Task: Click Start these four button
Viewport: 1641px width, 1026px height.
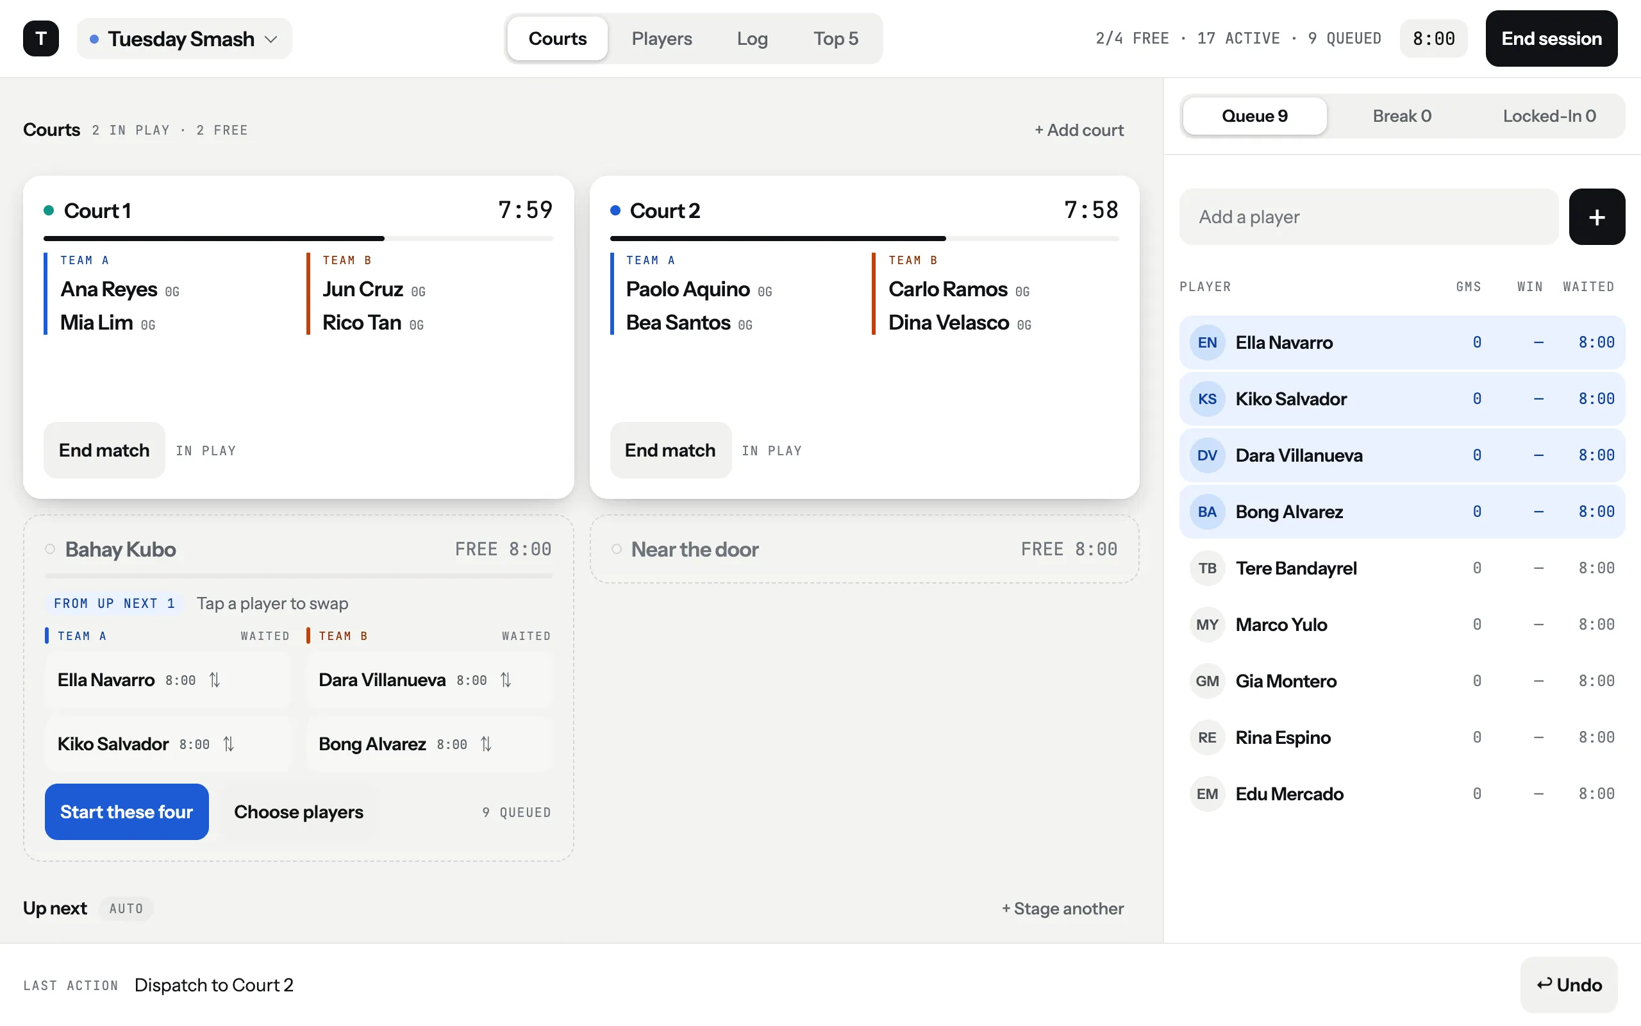Action: tap(127, 812)
